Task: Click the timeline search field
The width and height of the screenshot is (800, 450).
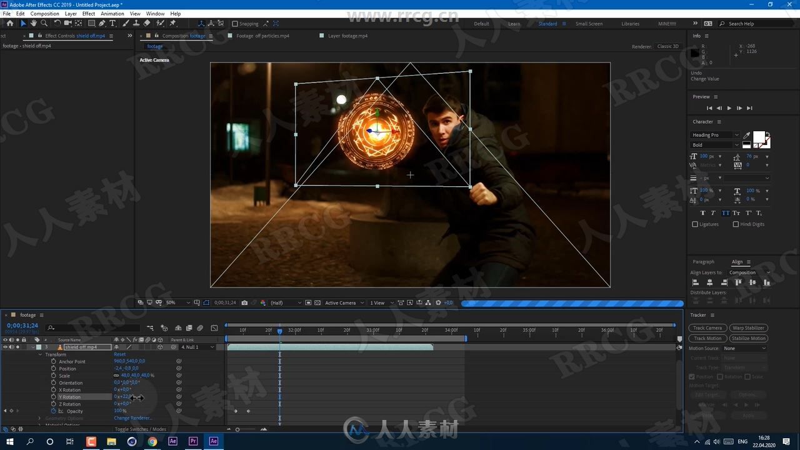Action: click(x=94, y=327)
